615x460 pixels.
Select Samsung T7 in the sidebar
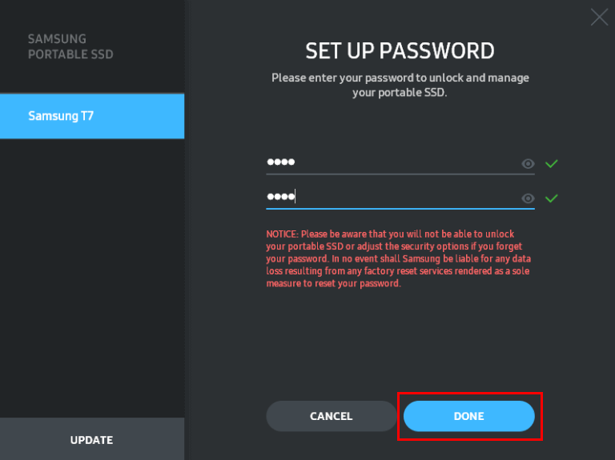pos(92,116)
